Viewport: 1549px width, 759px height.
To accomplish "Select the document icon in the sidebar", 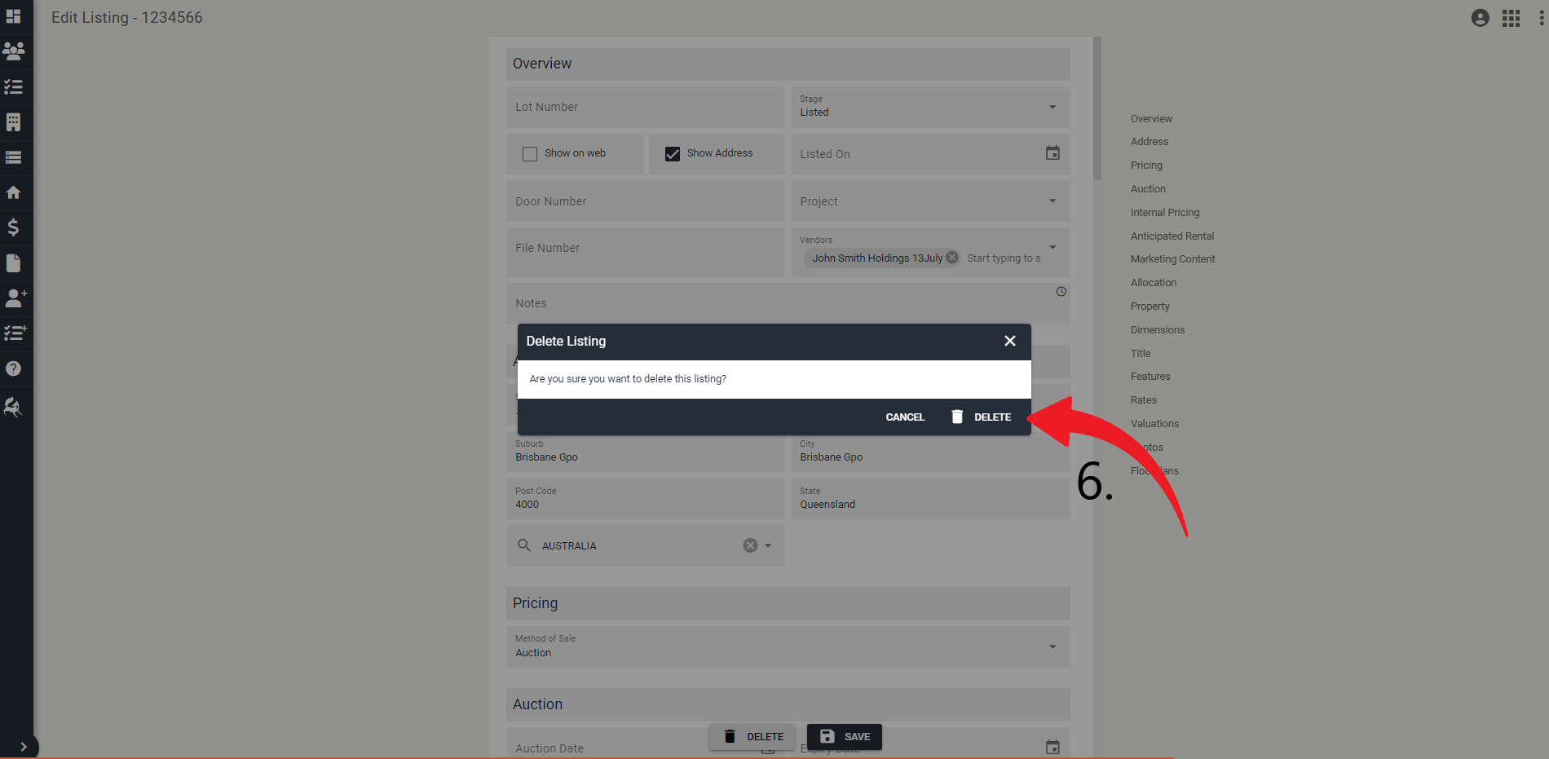I will point(15,263).
